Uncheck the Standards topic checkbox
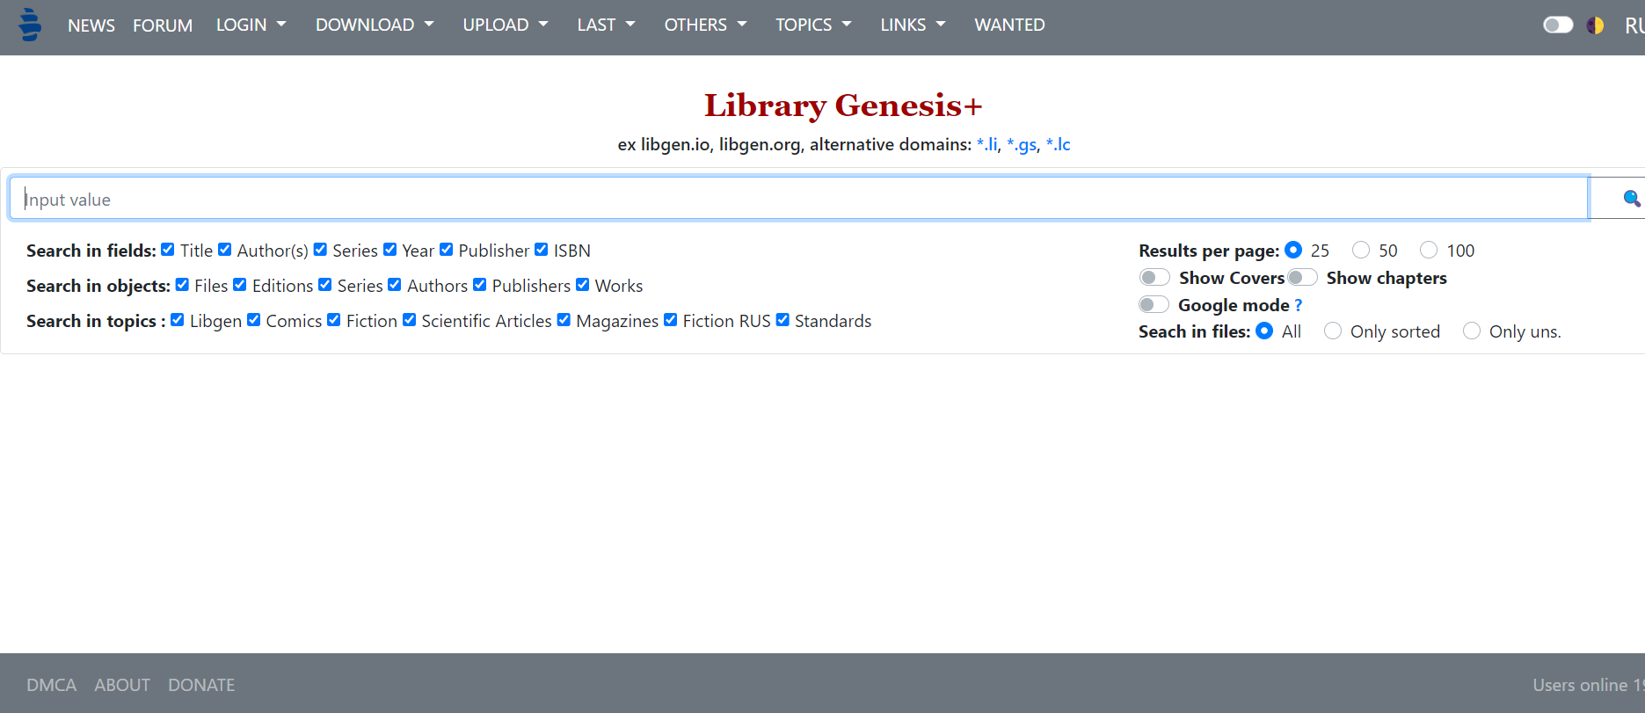This screenshot has height=713, width=1645. click(782, 320)
